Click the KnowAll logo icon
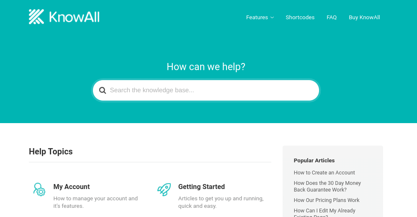Screen dimensions: 417x217 pos(36,17)
